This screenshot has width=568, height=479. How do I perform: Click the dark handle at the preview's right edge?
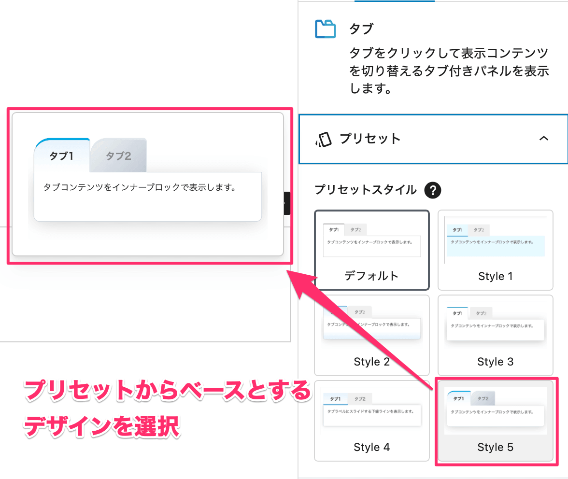coord(287,203)
